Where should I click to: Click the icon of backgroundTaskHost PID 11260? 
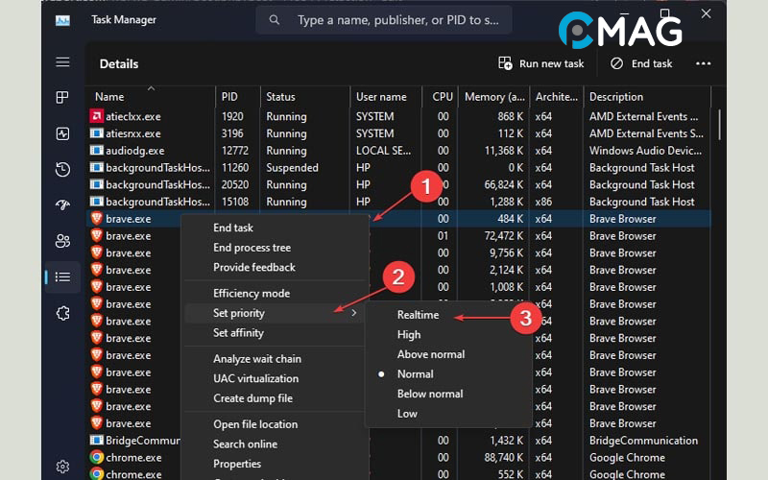(97, 167)
